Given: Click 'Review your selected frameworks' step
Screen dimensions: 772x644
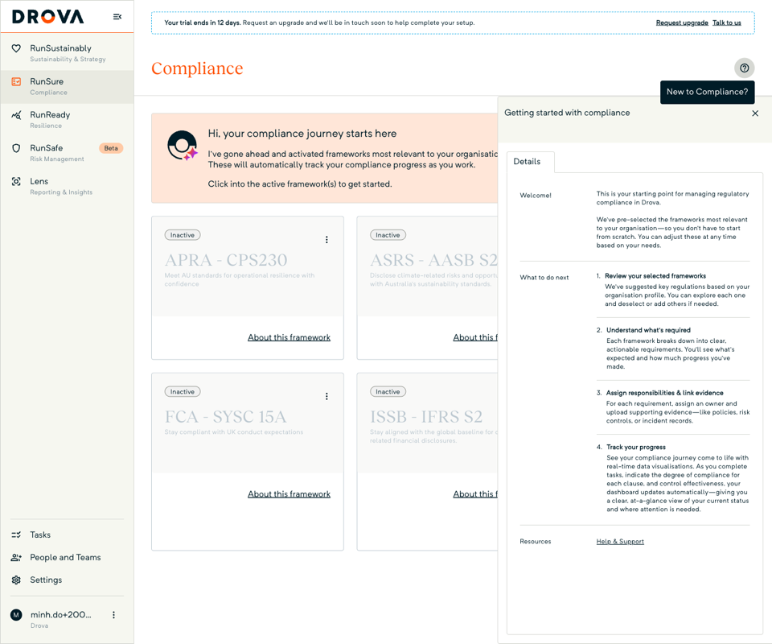Looking at the screenshot, I should 655,276.
